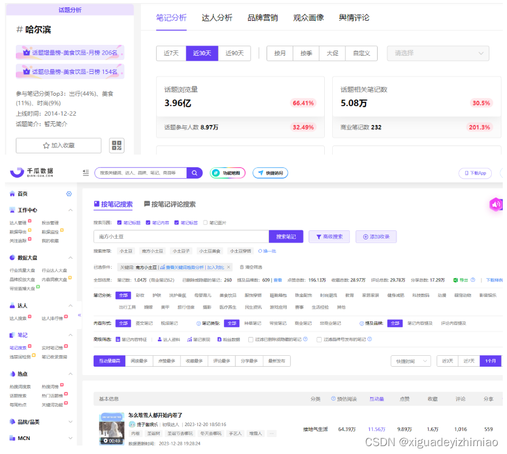
Task: Check 过滤已删除或隐藏的笔记 checkbox
Action: point(251,339)
